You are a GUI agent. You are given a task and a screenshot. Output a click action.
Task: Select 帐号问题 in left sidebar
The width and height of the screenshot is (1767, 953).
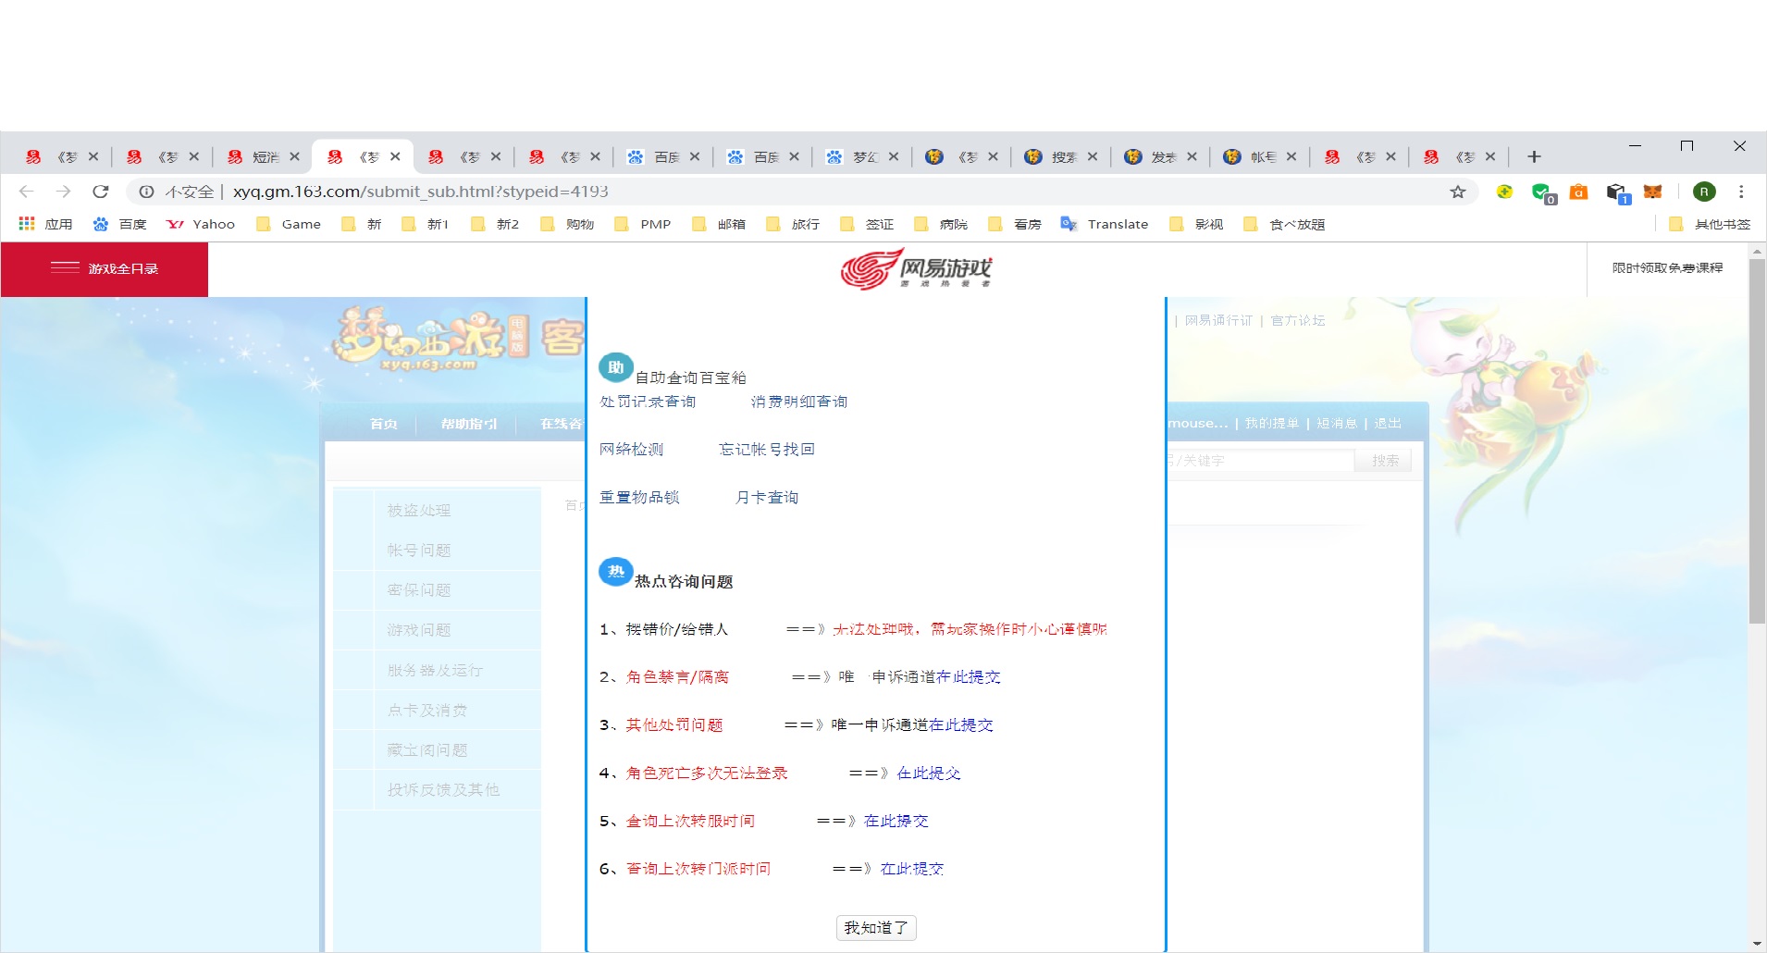click(x=419, y=551)
